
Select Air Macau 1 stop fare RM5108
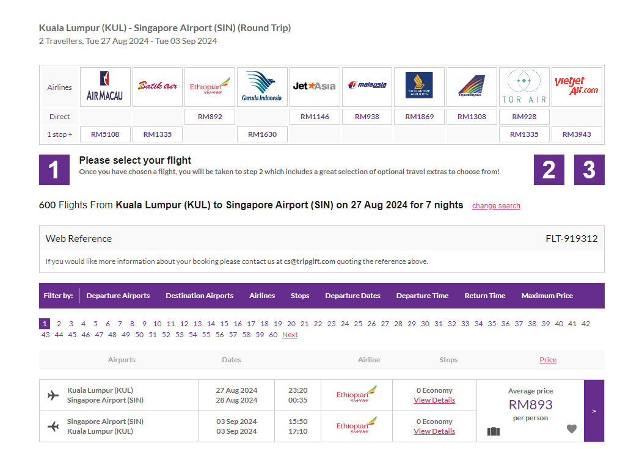coord(105,134)
